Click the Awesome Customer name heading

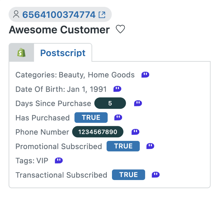click(x=59, y=30)
